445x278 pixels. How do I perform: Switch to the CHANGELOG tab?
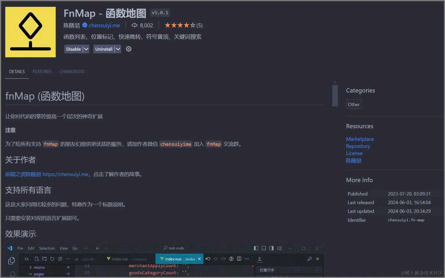(72, 71)
